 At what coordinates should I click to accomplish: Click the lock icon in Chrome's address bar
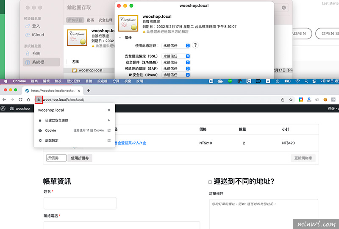point(39,99)
